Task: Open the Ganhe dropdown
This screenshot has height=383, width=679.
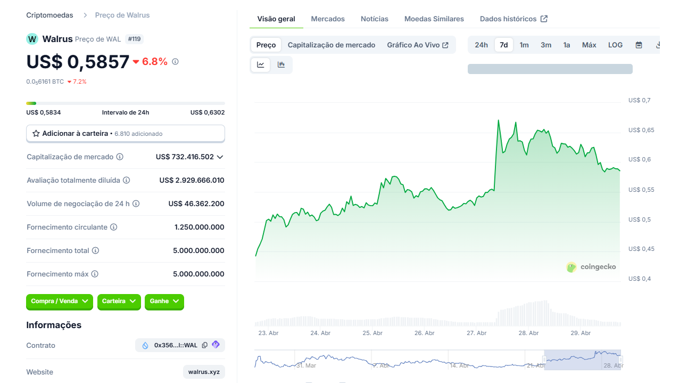Action: (x=164, y=301)
